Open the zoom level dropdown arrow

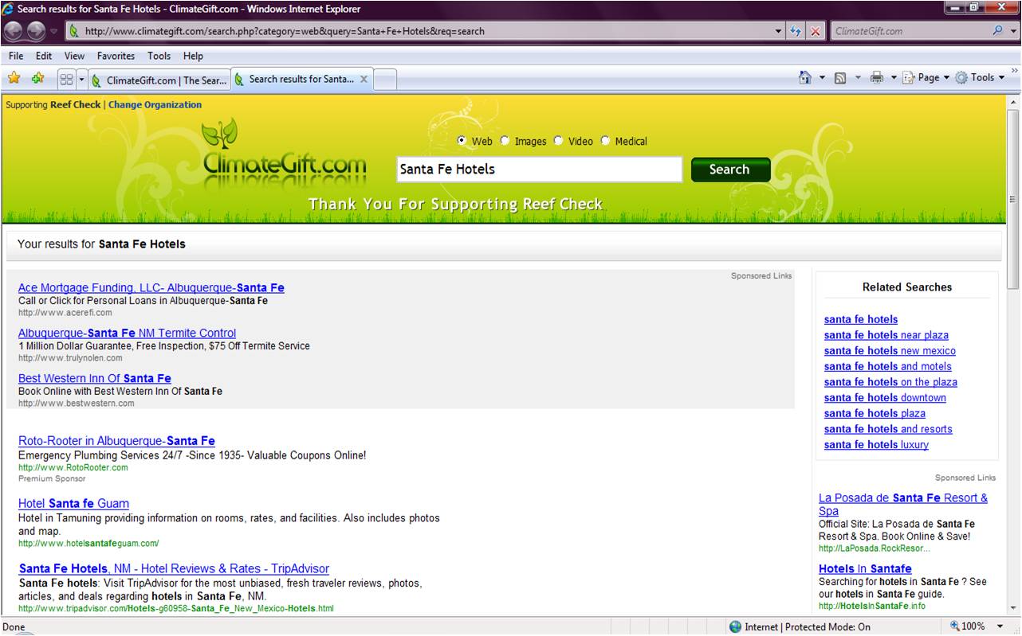(x=1000, y=626)
